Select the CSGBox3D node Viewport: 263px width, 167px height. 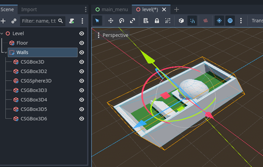(x=32, y=62)
